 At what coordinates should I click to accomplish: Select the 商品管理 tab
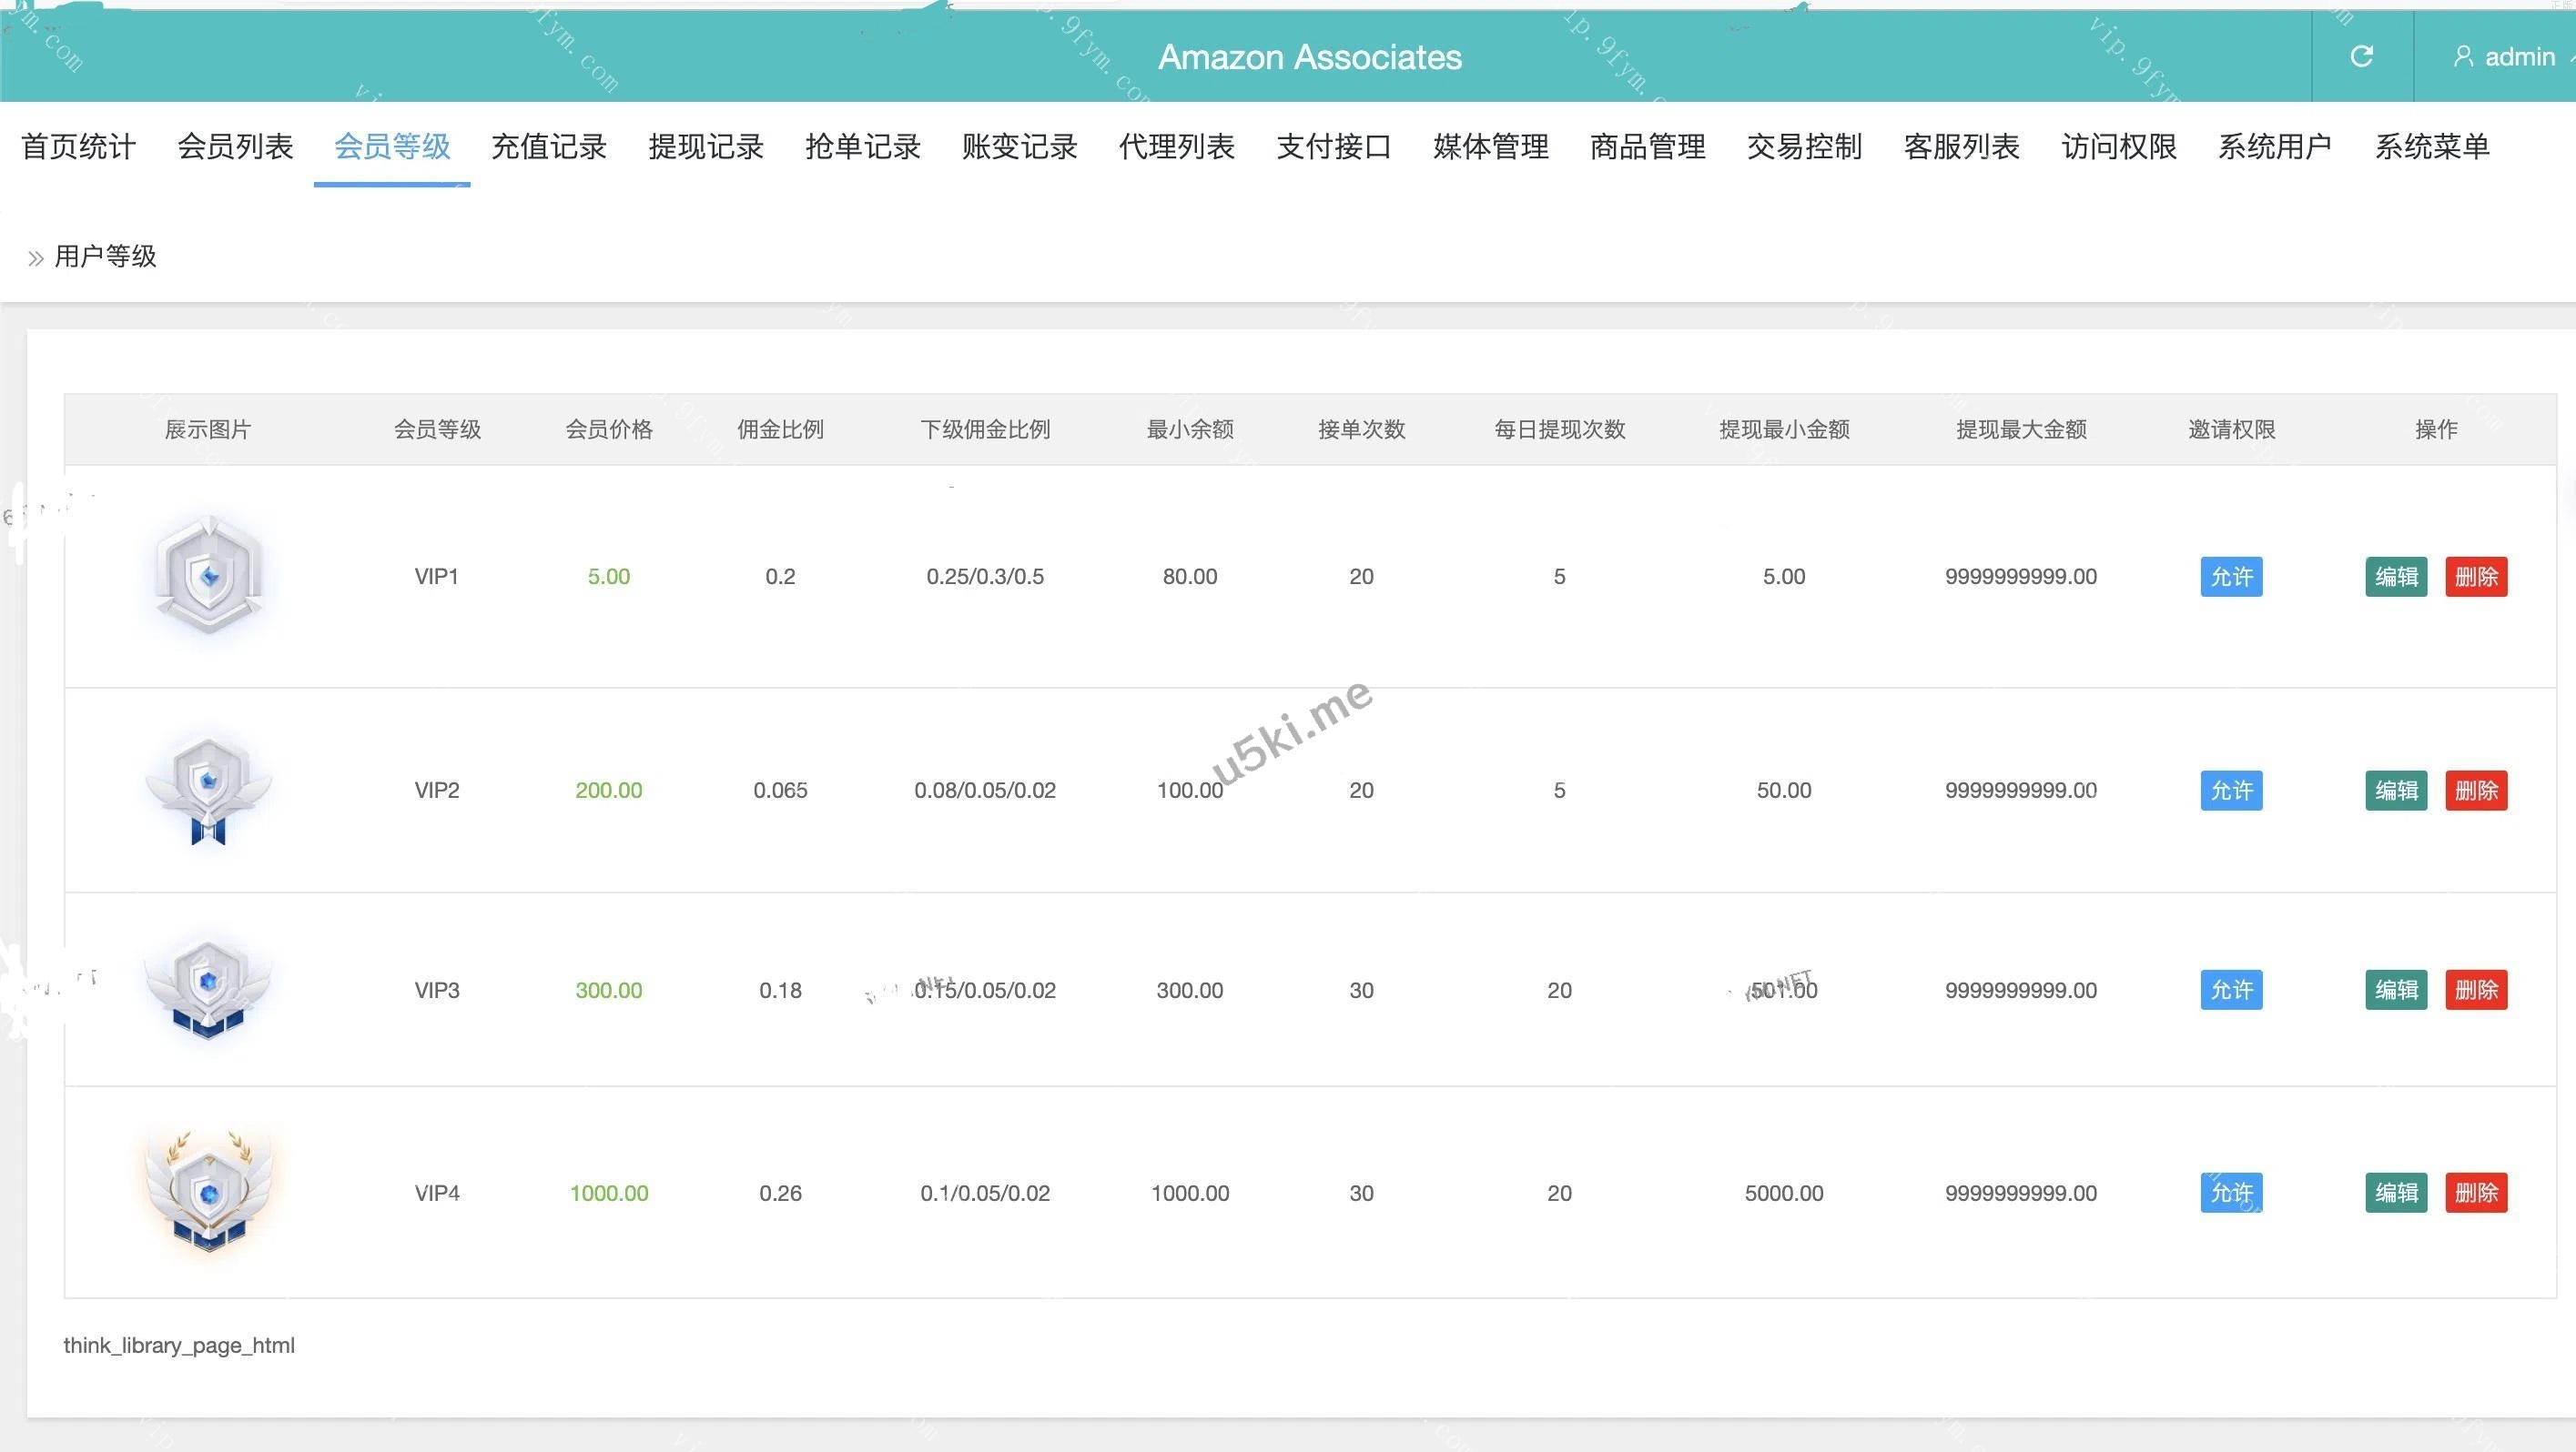point(1647,146)
